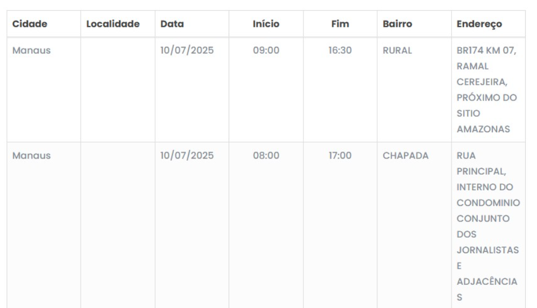The height and width of the screenshot is (308, 537).
Task: Click the 08:00 start time cell
Action: tap(266, 156)
